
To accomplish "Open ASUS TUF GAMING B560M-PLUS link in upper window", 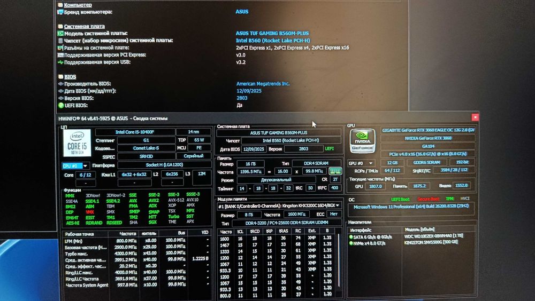I will click(x=272, y=34).
